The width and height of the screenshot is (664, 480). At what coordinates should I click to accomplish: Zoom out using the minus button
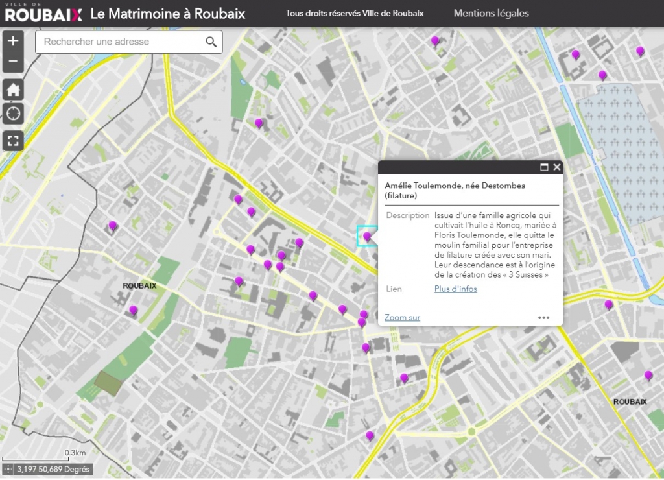(13, 62)
